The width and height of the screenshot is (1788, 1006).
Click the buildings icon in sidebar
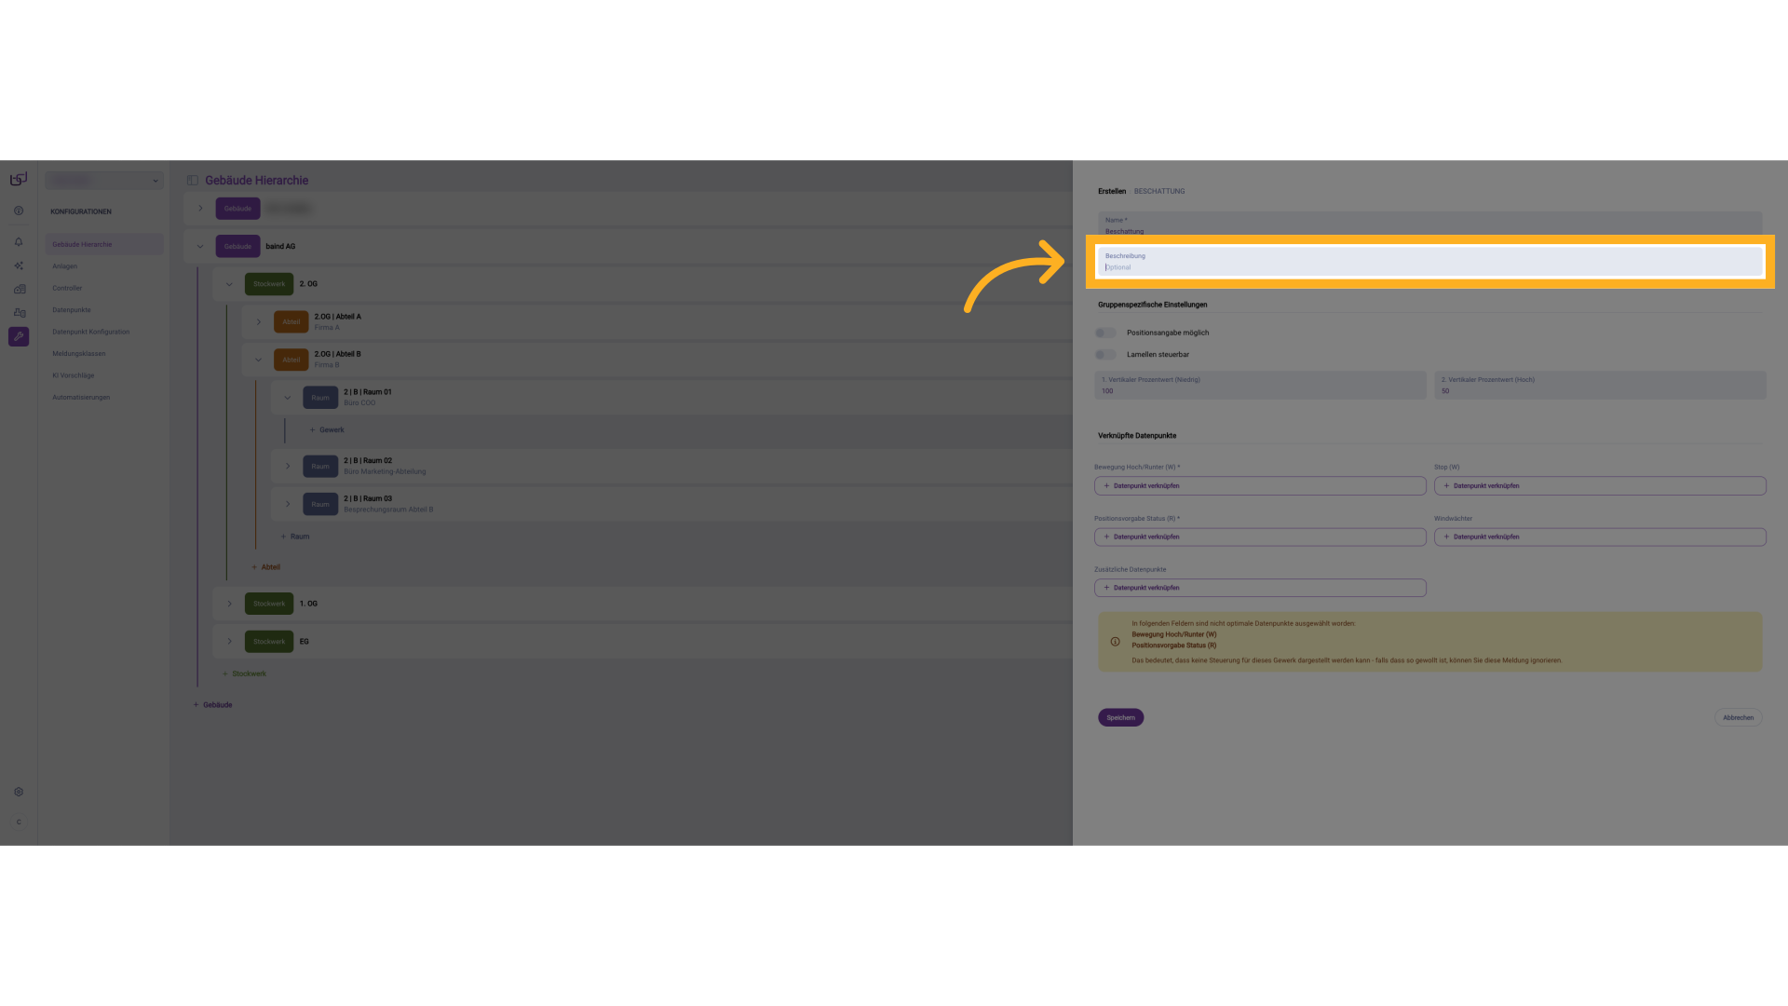point(20,289)
